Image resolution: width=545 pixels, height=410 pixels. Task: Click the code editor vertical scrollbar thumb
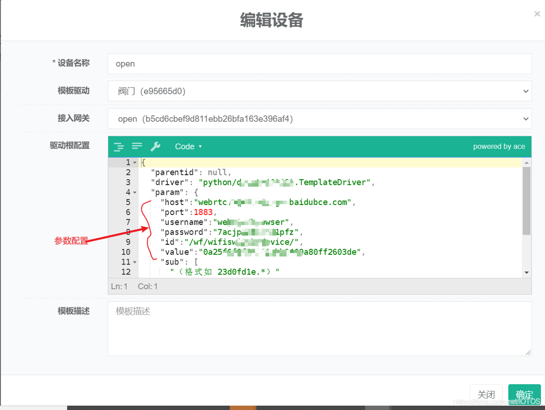(527, 201)
